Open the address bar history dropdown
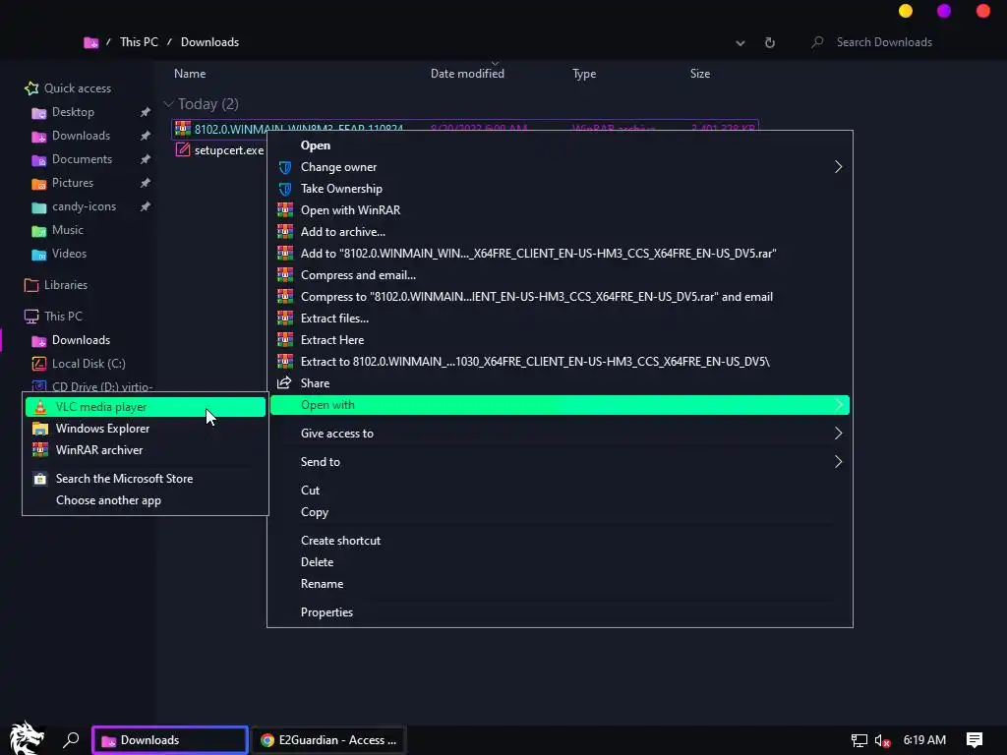Image resolution: width=1007 pixels, height=755 pixels. pyautogui.click(x=740, y=43)
